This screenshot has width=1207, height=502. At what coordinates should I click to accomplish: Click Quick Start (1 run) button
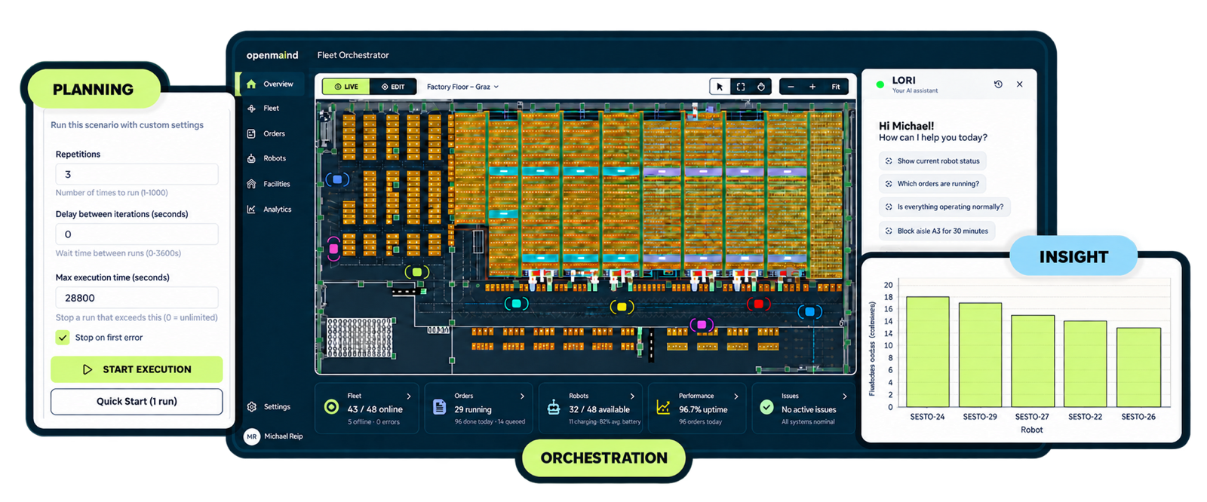137,402
